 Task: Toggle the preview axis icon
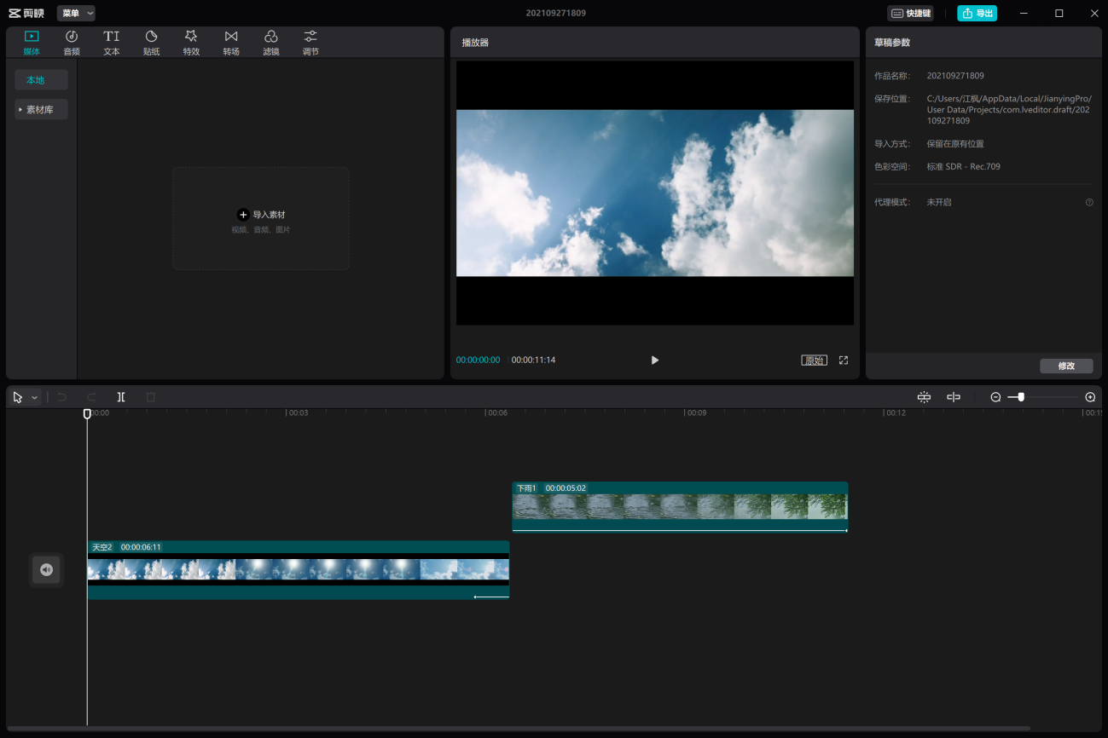pos(954,397)
